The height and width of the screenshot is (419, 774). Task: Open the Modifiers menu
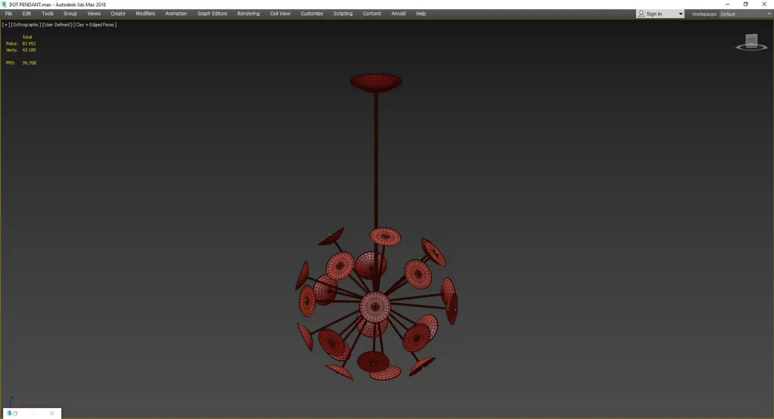point(145,14)
